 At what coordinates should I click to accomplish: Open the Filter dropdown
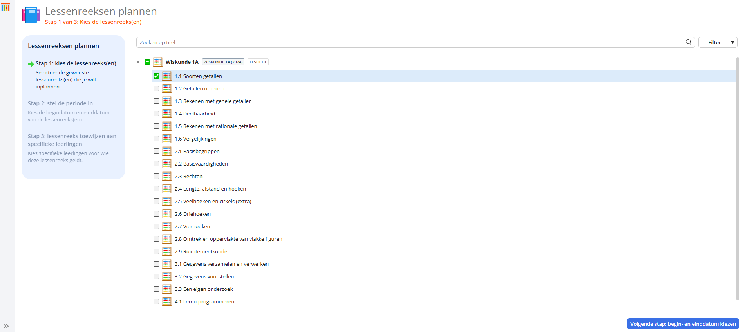[x=718, y=42]
